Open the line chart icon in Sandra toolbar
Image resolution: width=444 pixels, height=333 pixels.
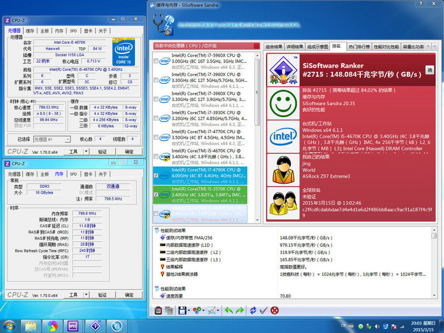211,310
